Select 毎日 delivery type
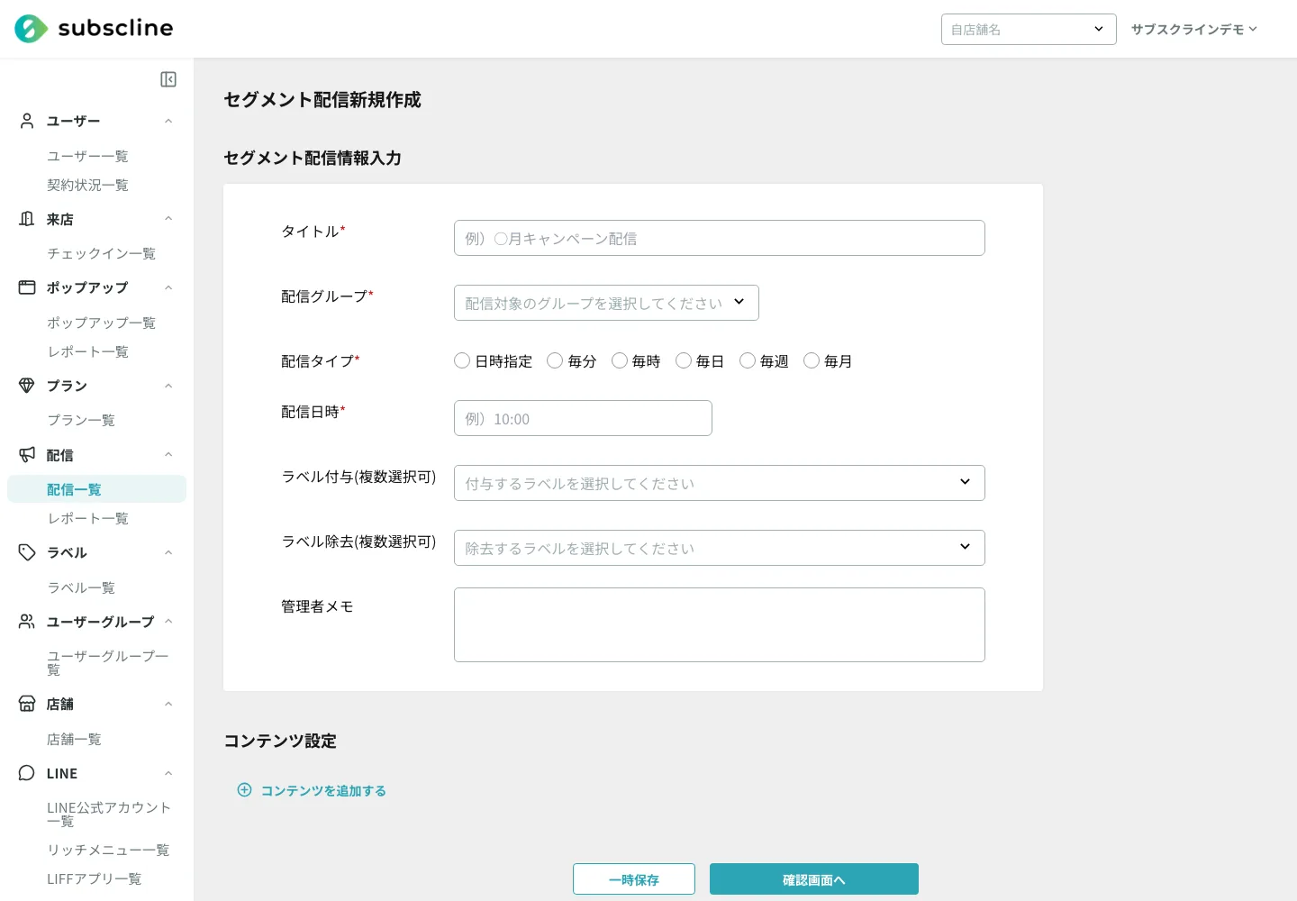 point(684,360)
